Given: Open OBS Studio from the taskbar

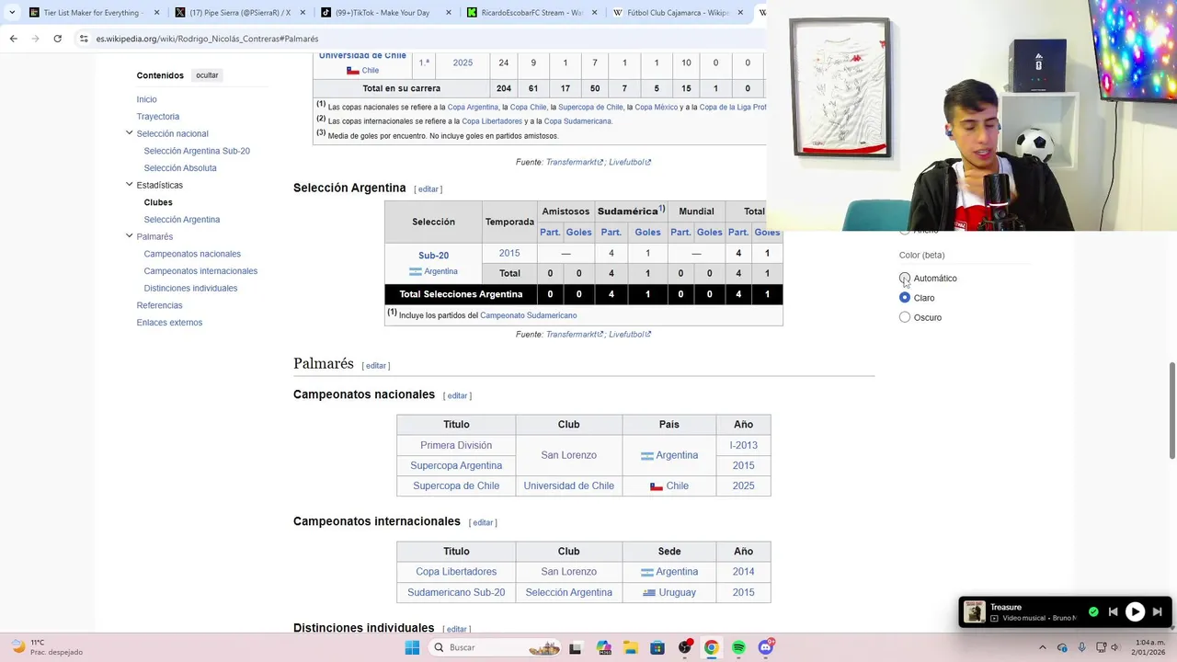Looking at the screenshot, I should (685, 647).
